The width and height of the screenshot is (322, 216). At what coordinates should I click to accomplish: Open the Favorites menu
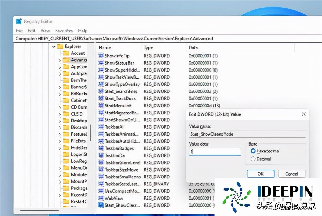(x=64, y=31)
